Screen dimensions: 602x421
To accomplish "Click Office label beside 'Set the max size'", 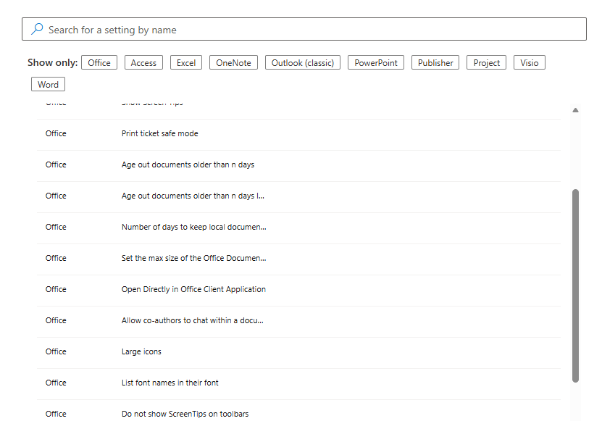I will [x=56, y=258].
